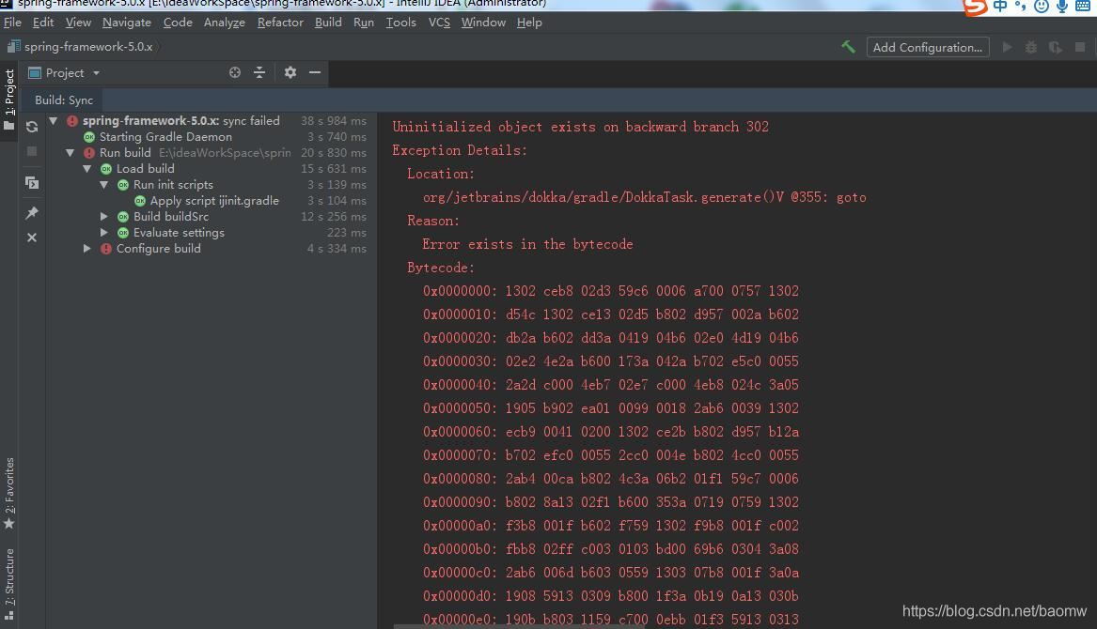Expand the Configure build node
1097x629 pixels.
tap(87, 249)
